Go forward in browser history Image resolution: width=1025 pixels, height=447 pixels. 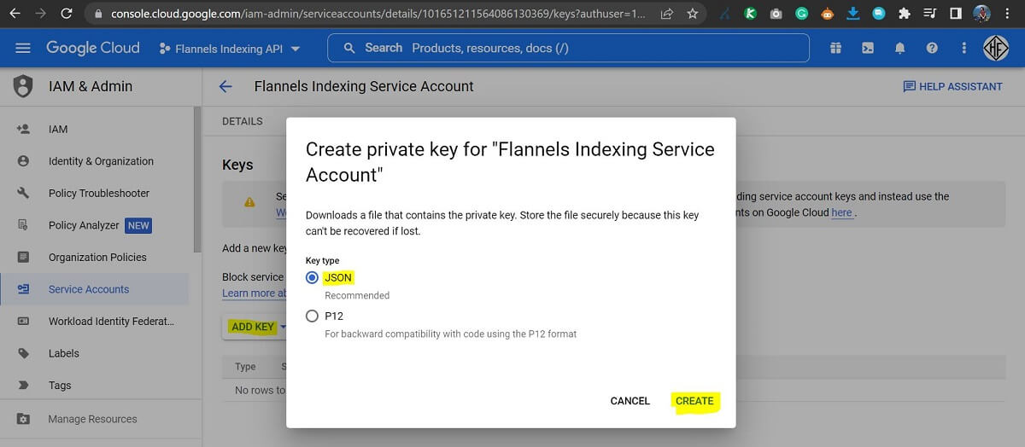[41, 14]
